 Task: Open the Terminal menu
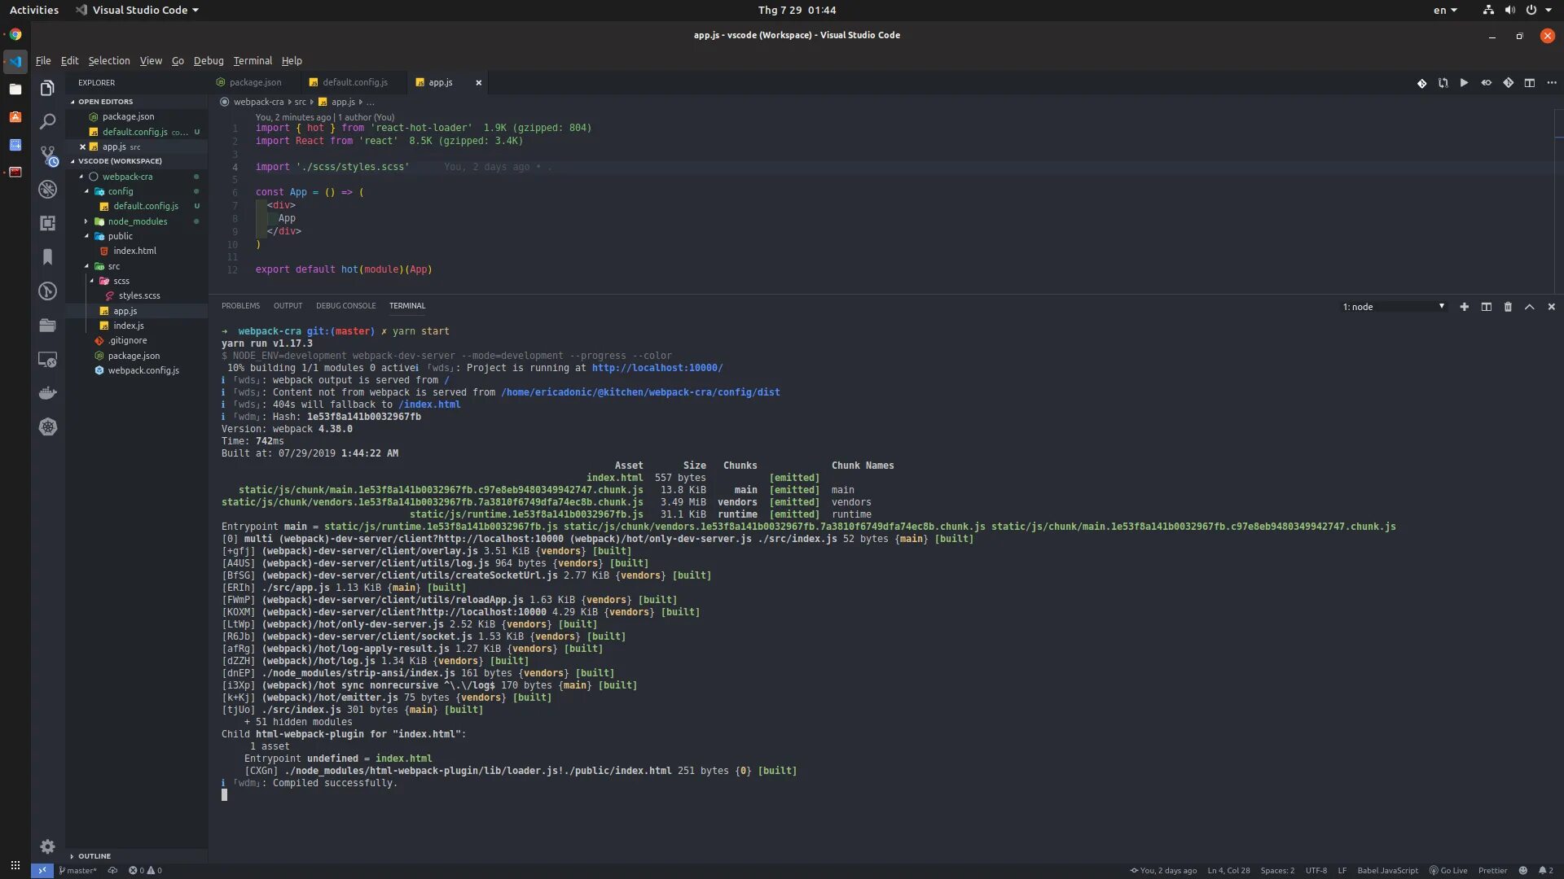point(253,61)
